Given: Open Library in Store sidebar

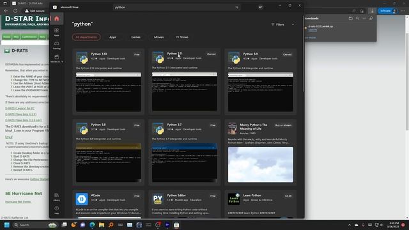Looking at the screenshot, I should [x=57, y=197].
